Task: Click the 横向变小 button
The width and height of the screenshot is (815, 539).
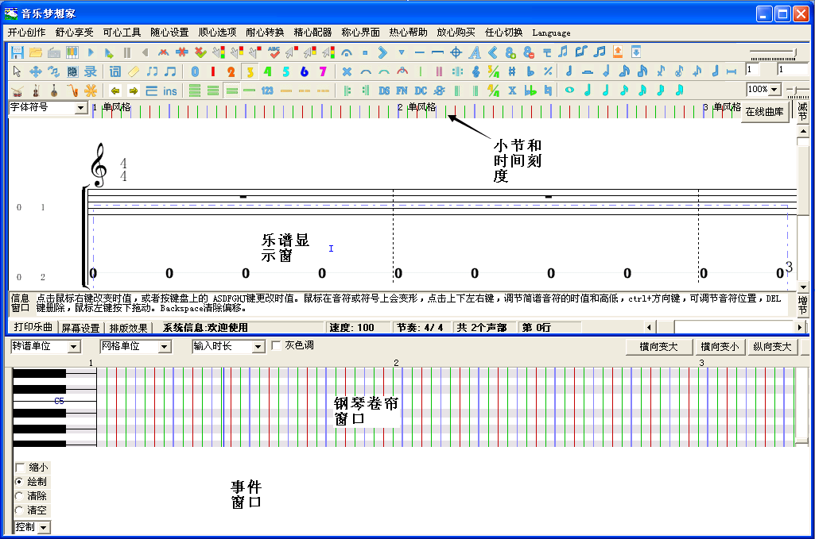Action: (720, 347)
